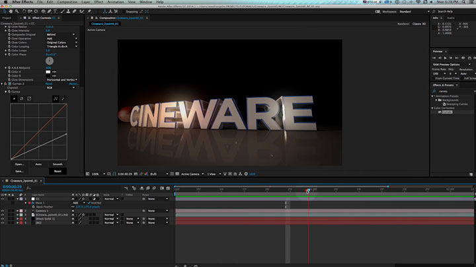Expand the Camera 1 layer
Image resolution: width=476 pixels, height=267 pixels.
(18, 211)
